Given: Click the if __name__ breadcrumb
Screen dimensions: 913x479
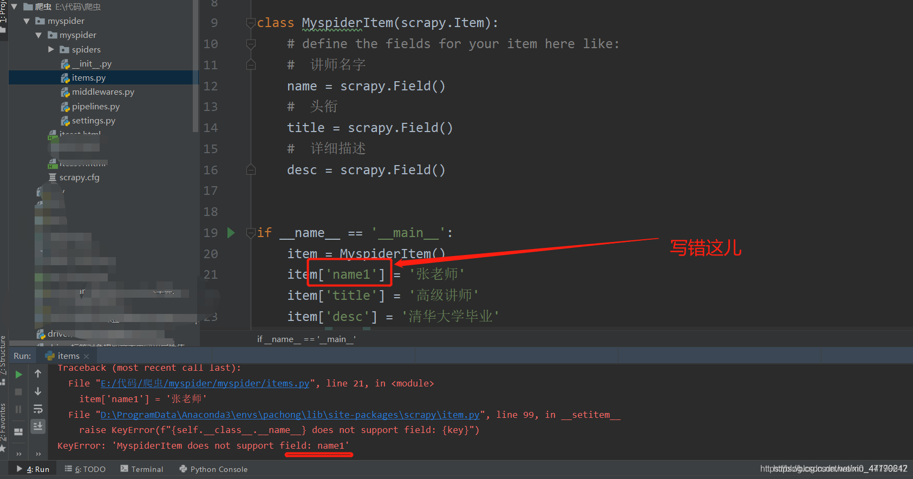Looking at the screenshot, I should pos(306,339).
